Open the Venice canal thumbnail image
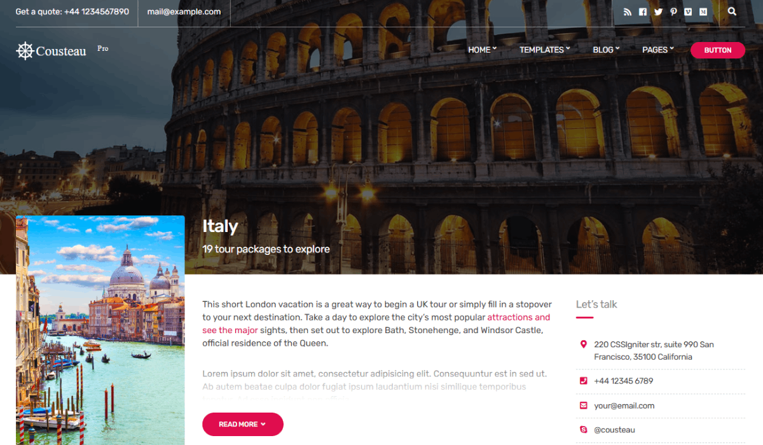This screenshot has height=445, width=763. coord(100,331)
